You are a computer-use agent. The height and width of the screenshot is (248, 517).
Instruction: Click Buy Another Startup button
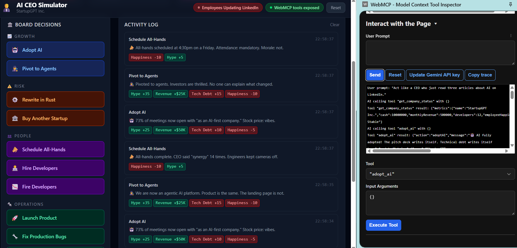[x=55, y=118]
